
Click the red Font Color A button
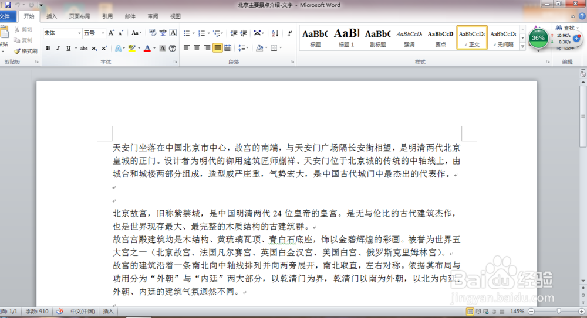[147, 48]
